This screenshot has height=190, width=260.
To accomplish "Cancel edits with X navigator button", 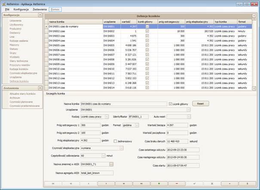I will point(212,184).
